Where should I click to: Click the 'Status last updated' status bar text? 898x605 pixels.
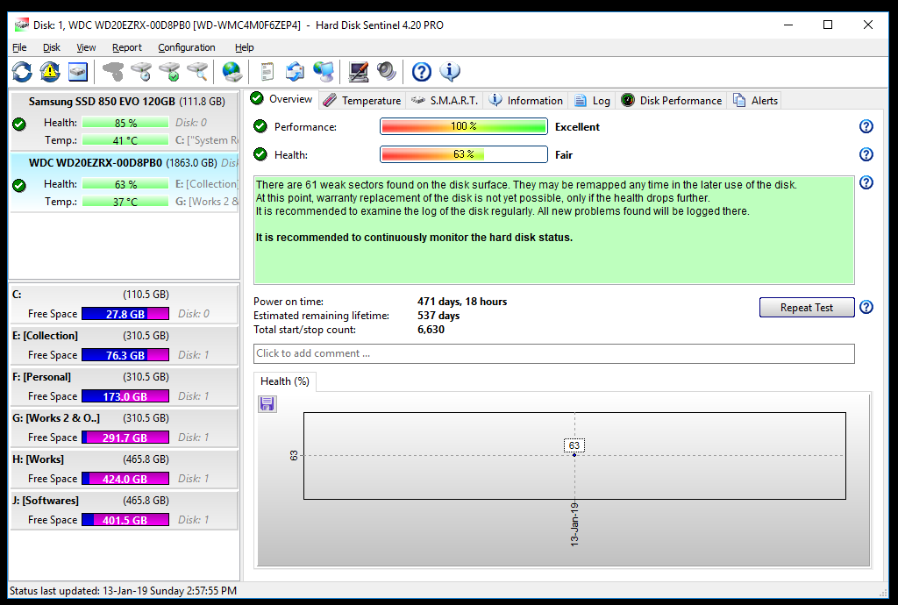pyautogui.click(x=123, y=591)
